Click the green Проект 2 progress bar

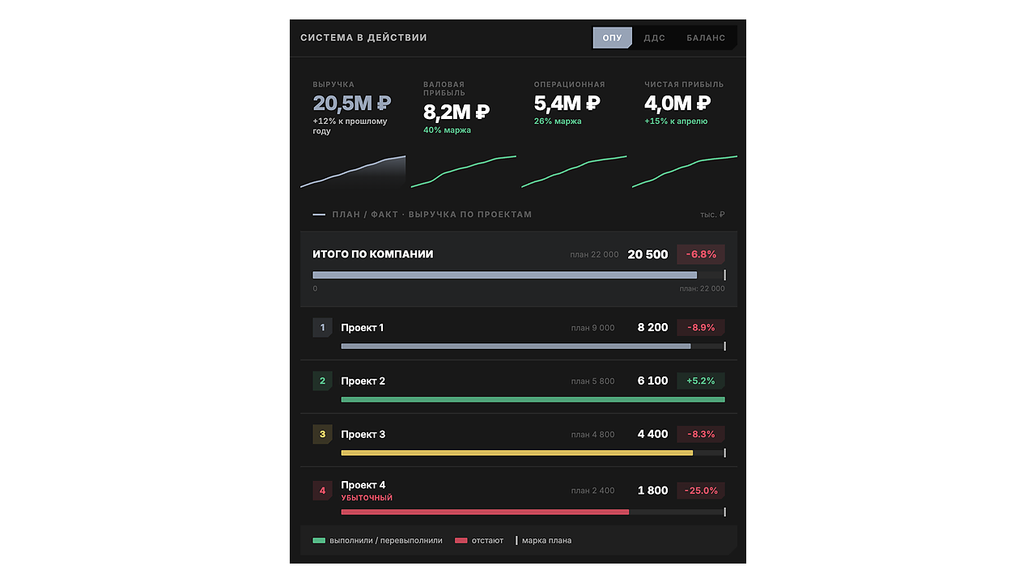533,399
